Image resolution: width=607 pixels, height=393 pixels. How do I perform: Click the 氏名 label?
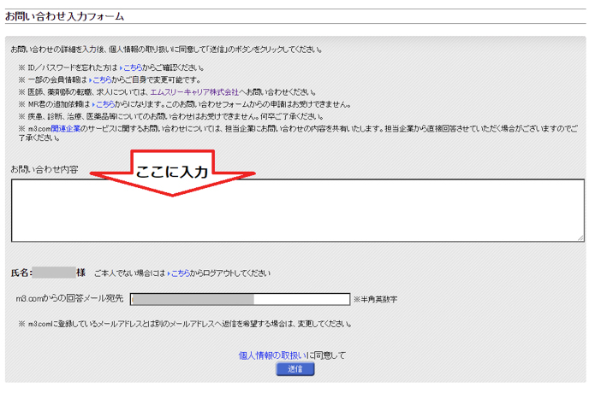pyautogui.click(x=21, y=273)
